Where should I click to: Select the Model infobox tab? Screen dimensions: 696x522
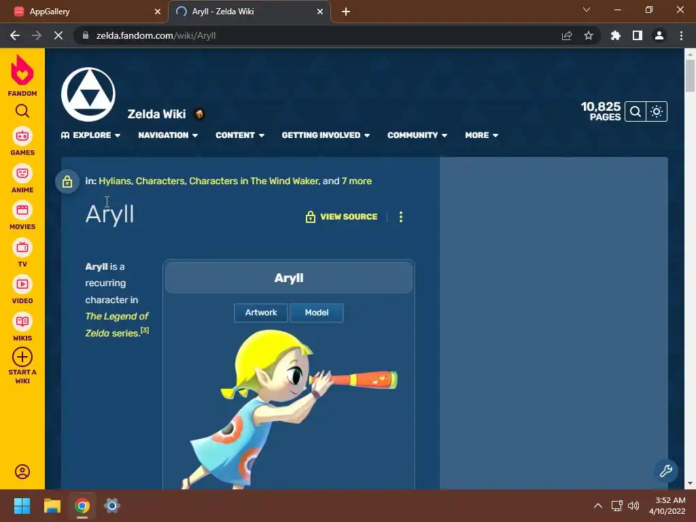pyautogui.click(x=317, y=313)
